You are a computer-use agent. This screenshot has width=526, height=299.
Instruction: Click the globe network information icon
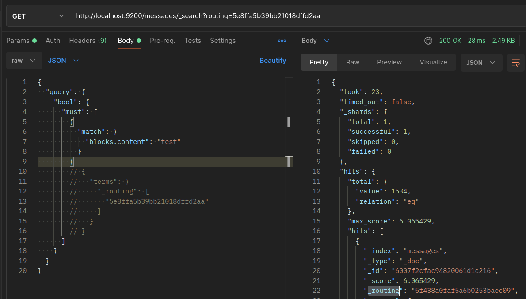[x=428, y=41]
